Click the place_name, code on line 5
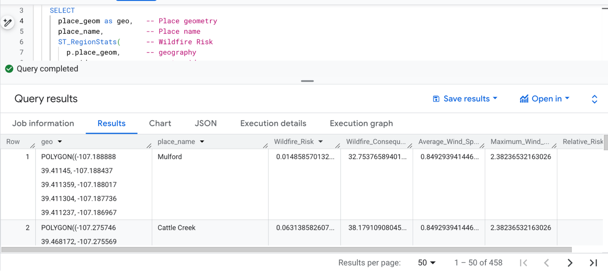 81,32
